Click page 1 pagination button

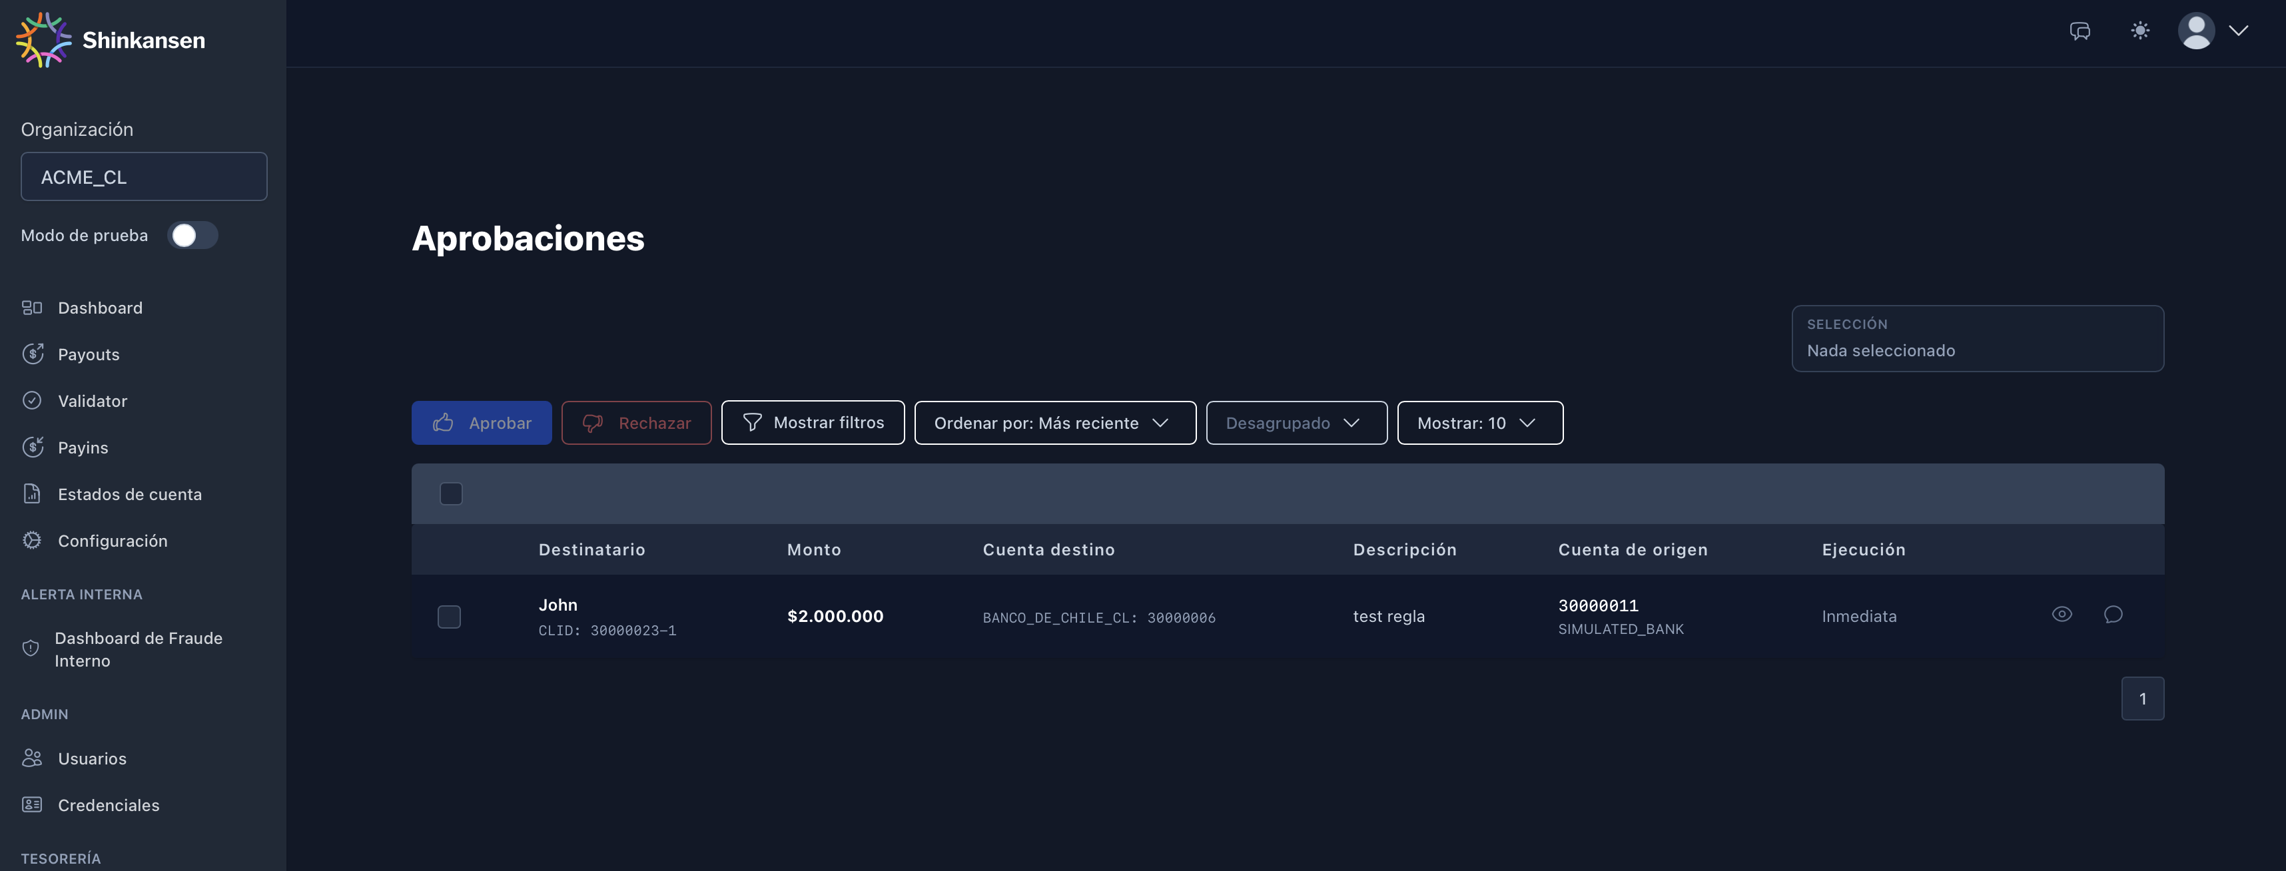[x=2142, y=699]
